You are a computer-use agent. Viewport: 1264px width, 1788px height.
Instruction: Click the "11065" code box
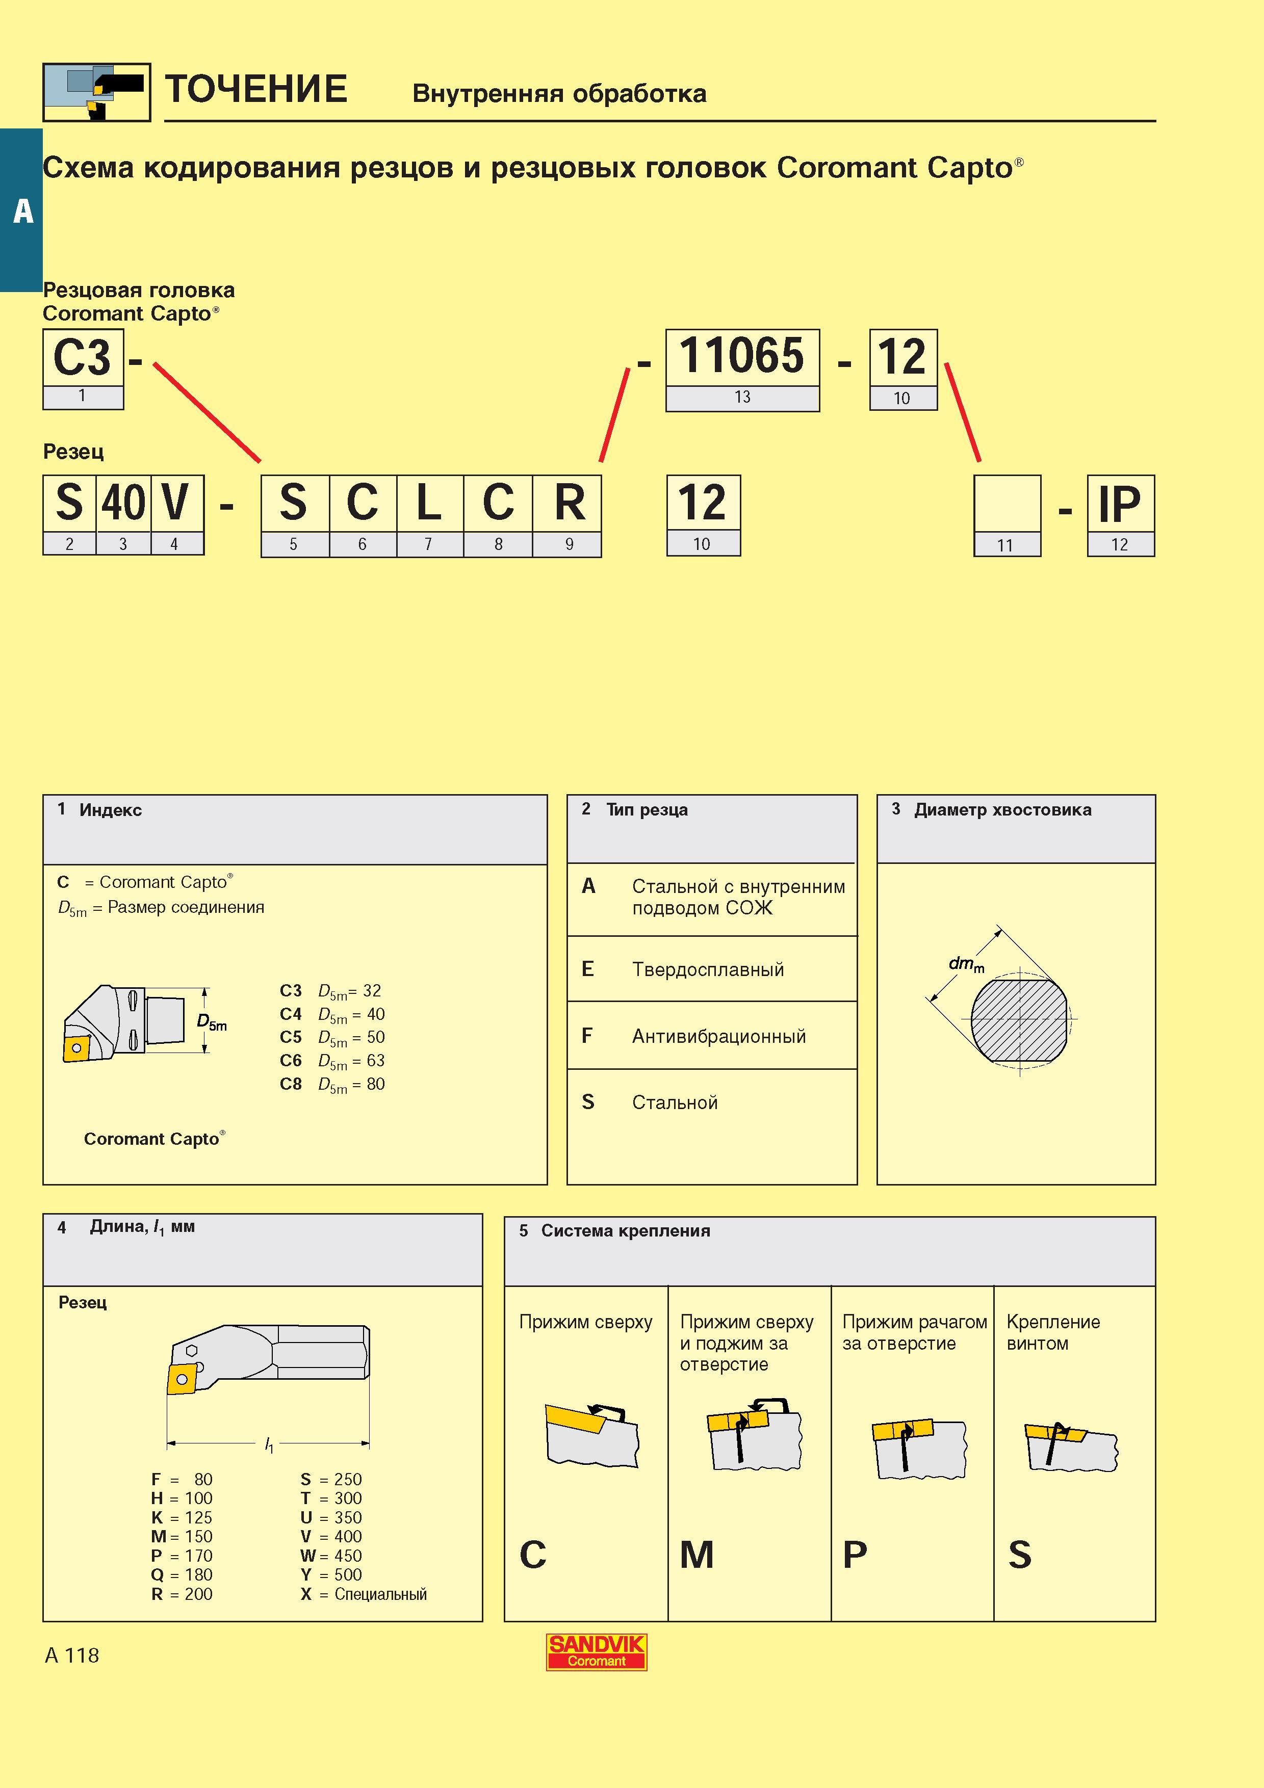[742, 370]
